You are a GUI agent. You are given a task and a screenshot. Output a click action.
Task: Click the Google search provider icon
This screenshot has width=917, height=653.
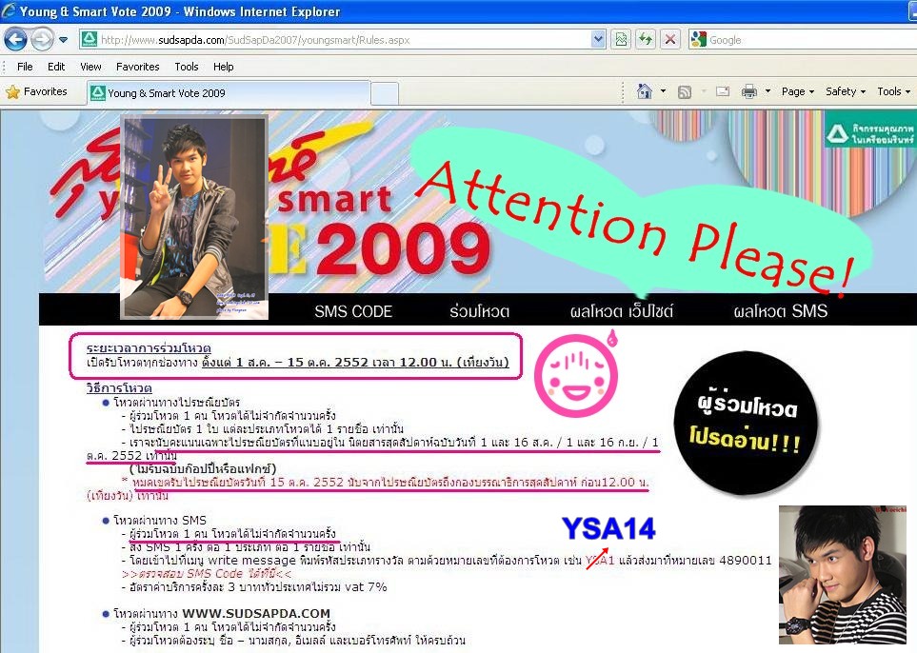coord(698,40)
